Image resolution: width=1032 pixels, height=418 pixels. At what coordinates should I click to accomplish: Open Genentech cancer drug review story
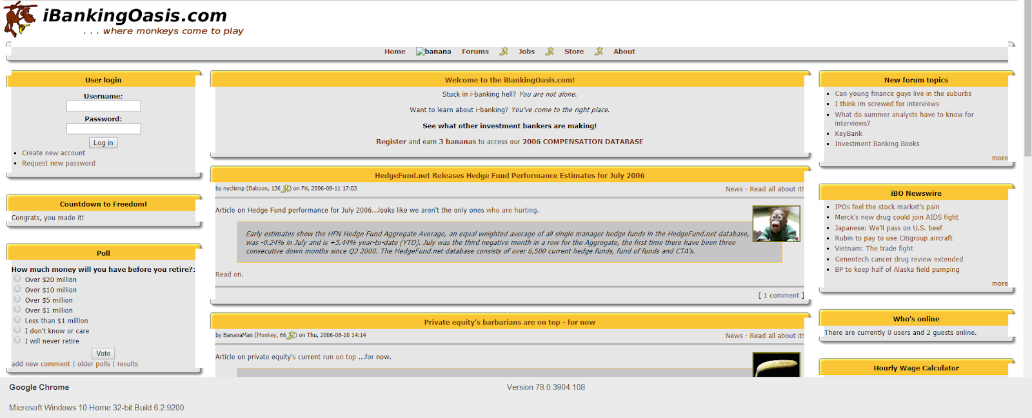pos(898,260)
